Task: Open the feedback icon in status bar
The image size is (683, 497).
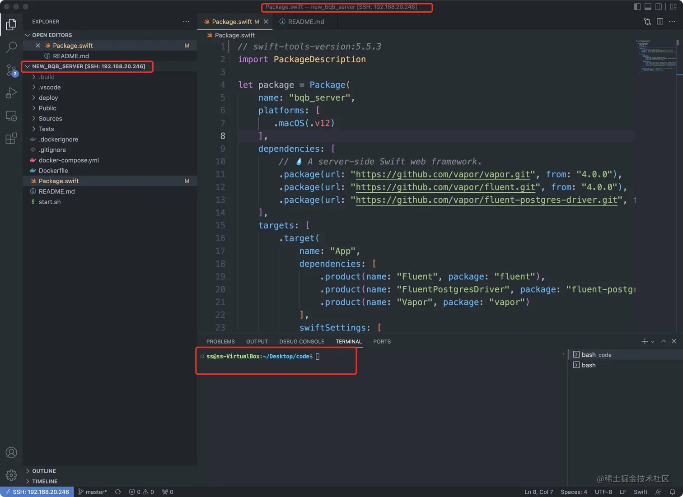Action: coord(659,492)
